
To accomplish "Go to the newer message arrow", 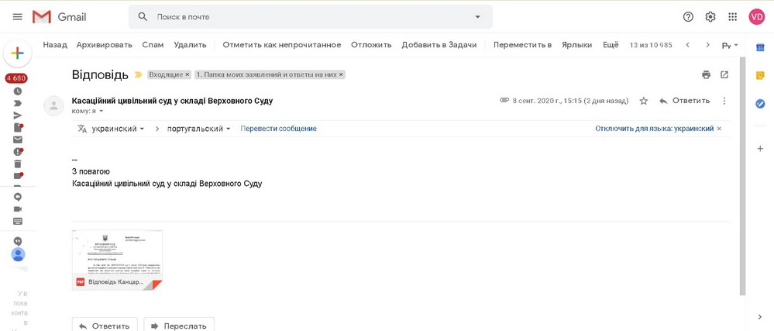I will pyautogui.click(x=688, y=45).
